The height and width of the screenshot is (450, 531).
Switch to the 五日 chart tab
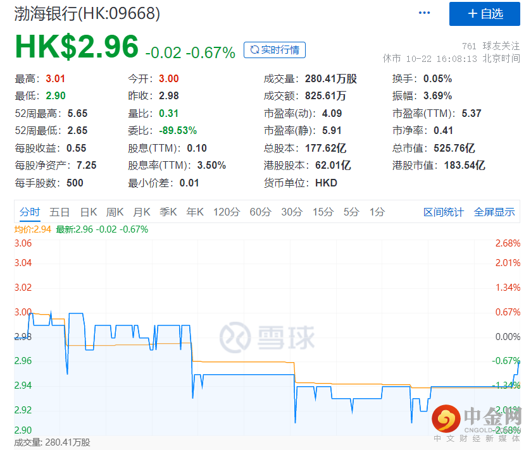59,212
